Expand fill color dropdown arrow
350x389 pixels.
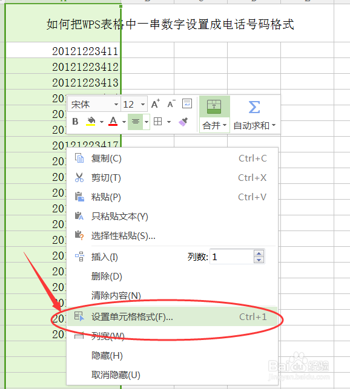click(x=101, y=122)
